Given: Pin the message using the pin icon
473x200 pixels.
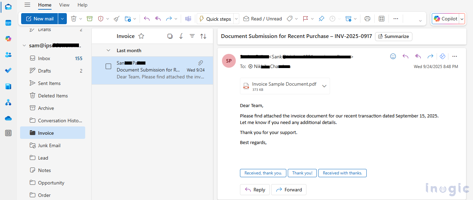Looking at the screenshot, I should click(321, 19).
